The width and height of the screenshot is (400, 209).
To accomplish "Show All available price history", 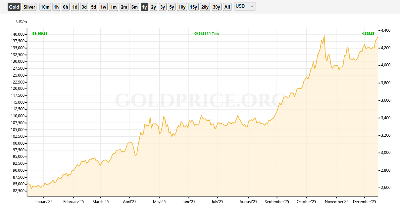I will pyautogui.click(x=227, y=7).
